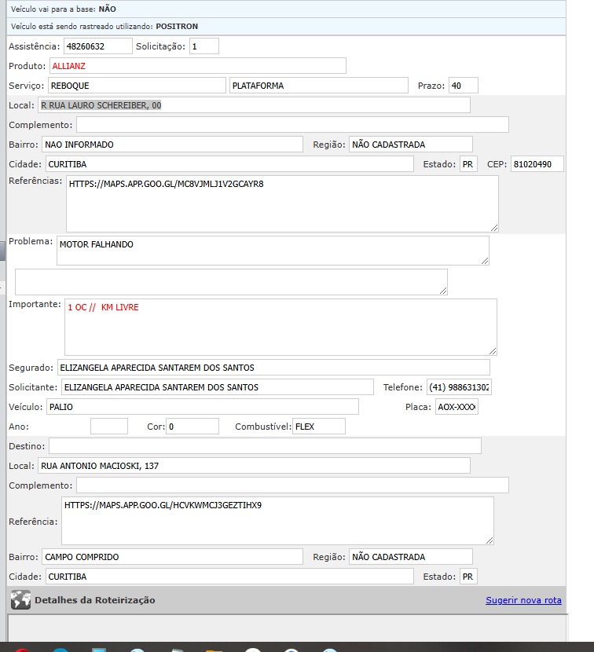Screen dimensions: 594x652
Task: Click the CEP field
Action: pyautogui.click(x=537, y=164)
